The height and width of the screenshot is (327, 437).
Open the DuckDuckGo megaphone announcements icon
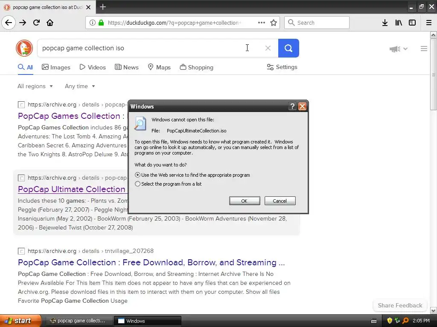click(x=395, y=49)
